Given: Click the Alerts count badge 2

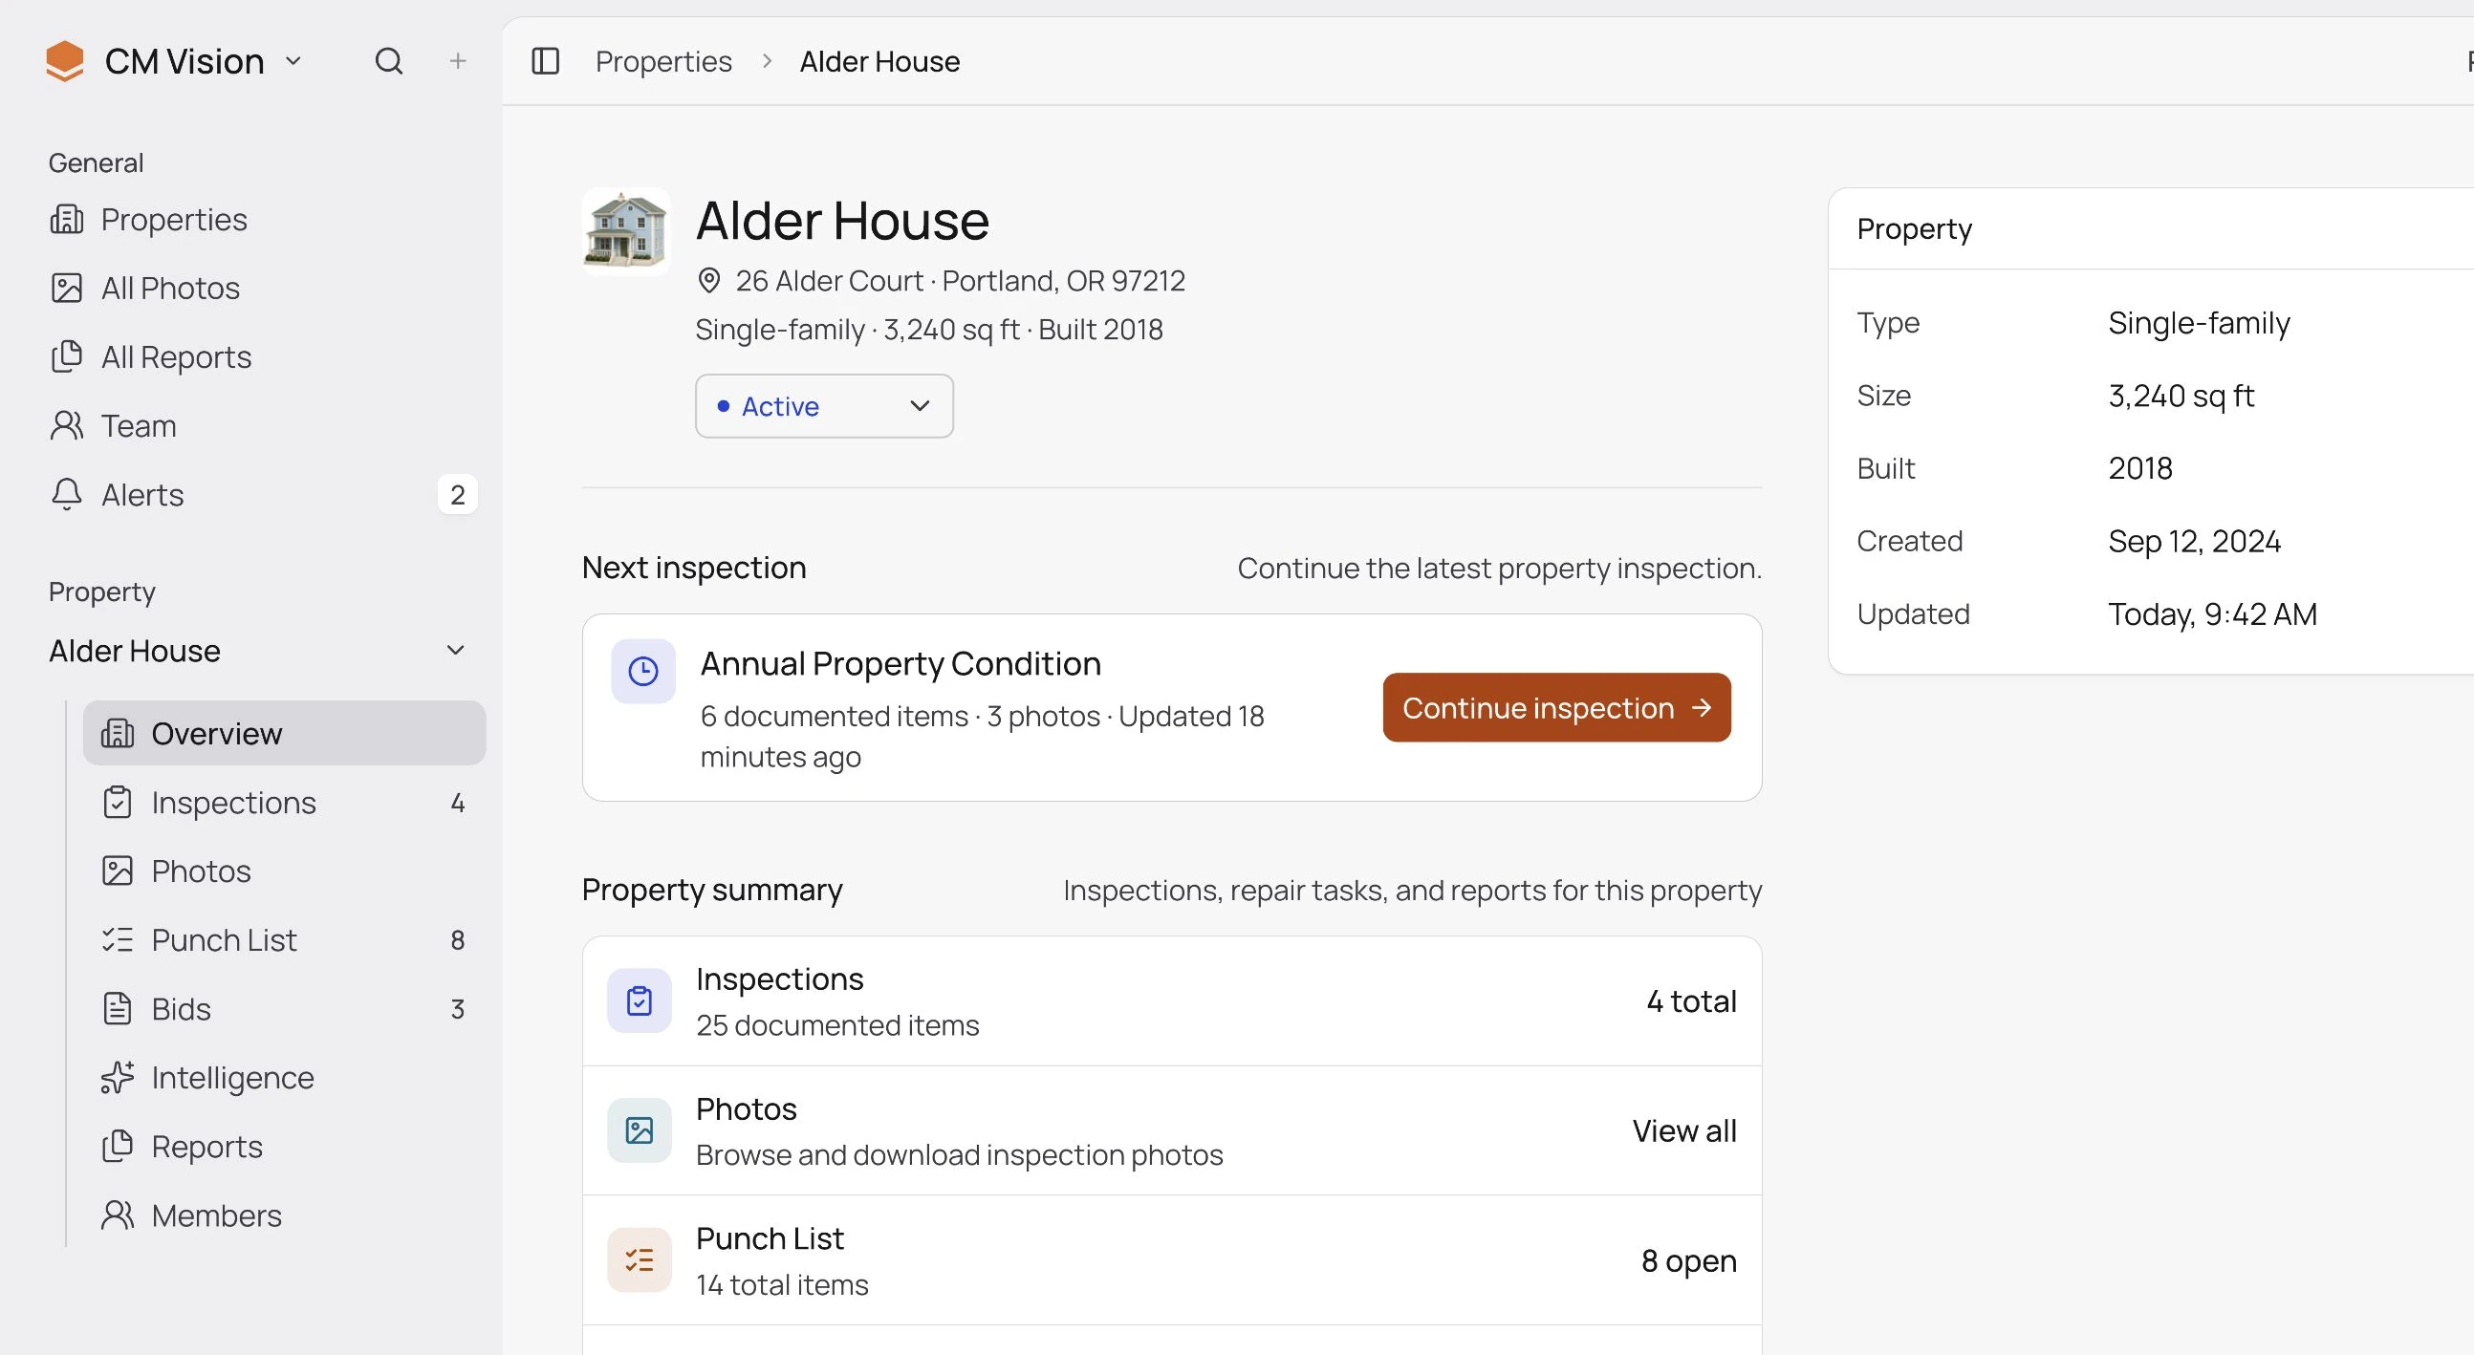Looking at the screenshot, I should coord(458,495).
